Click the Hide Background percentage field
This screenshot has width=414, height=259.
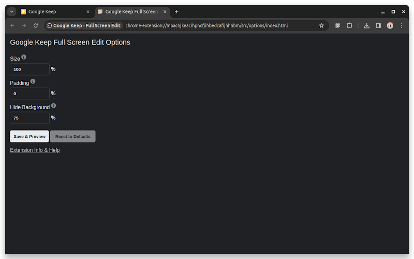coord(29,118)
